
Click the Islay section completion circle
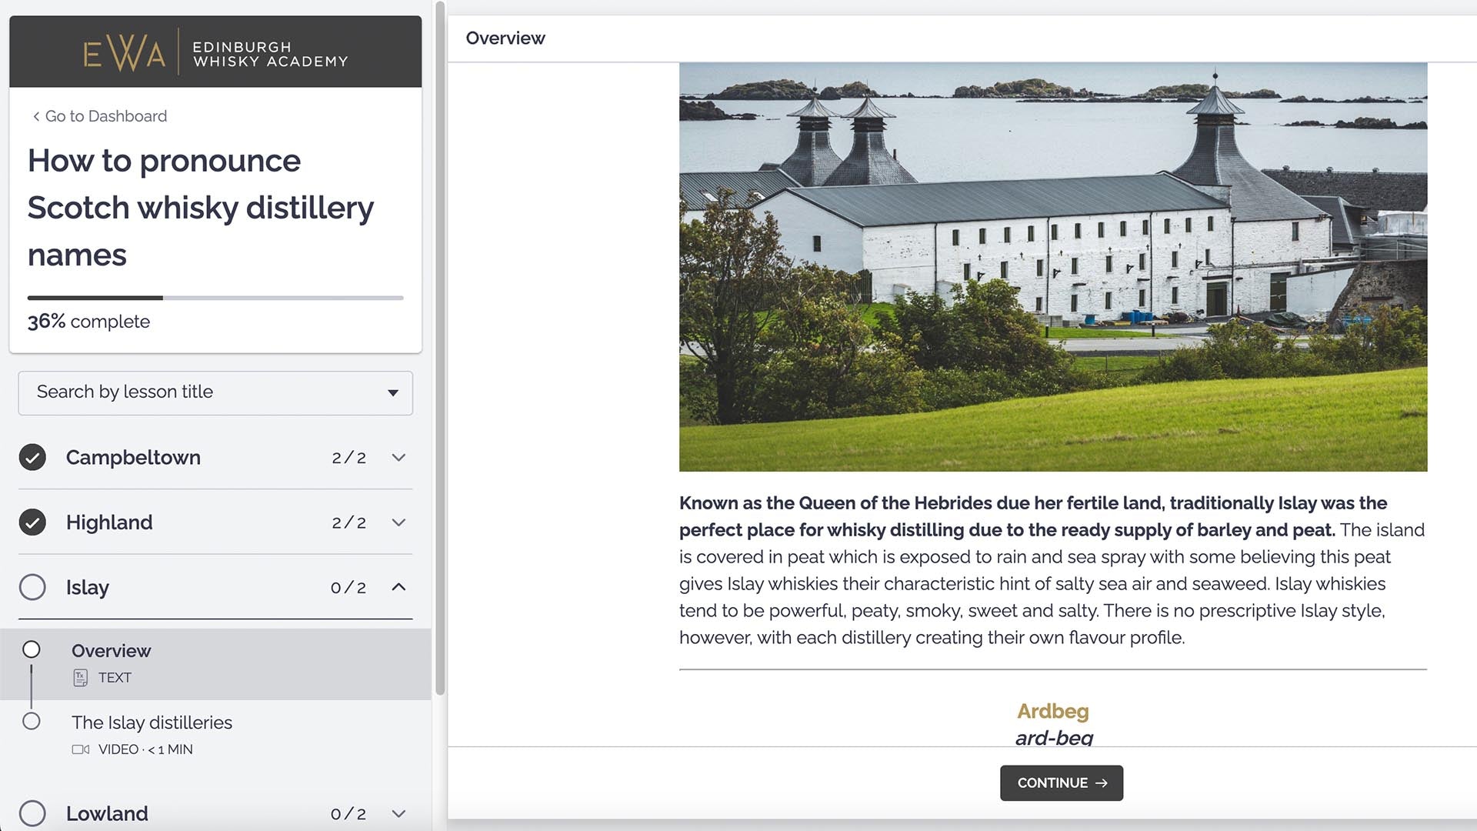(x=32, y=587)
